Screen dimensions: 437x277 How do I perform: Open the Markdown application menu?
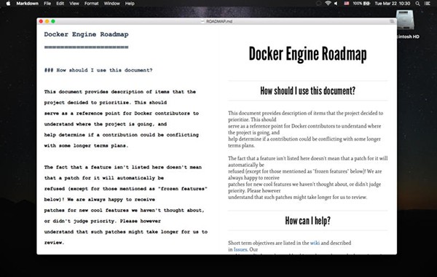point(28,4)
